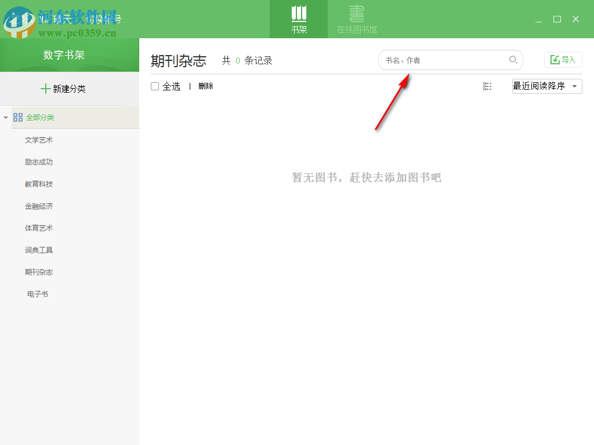The height and width of the screenshot is (445, 594).
Task: Click 切换账号 to switch accounts
Action: pos(104,19)
